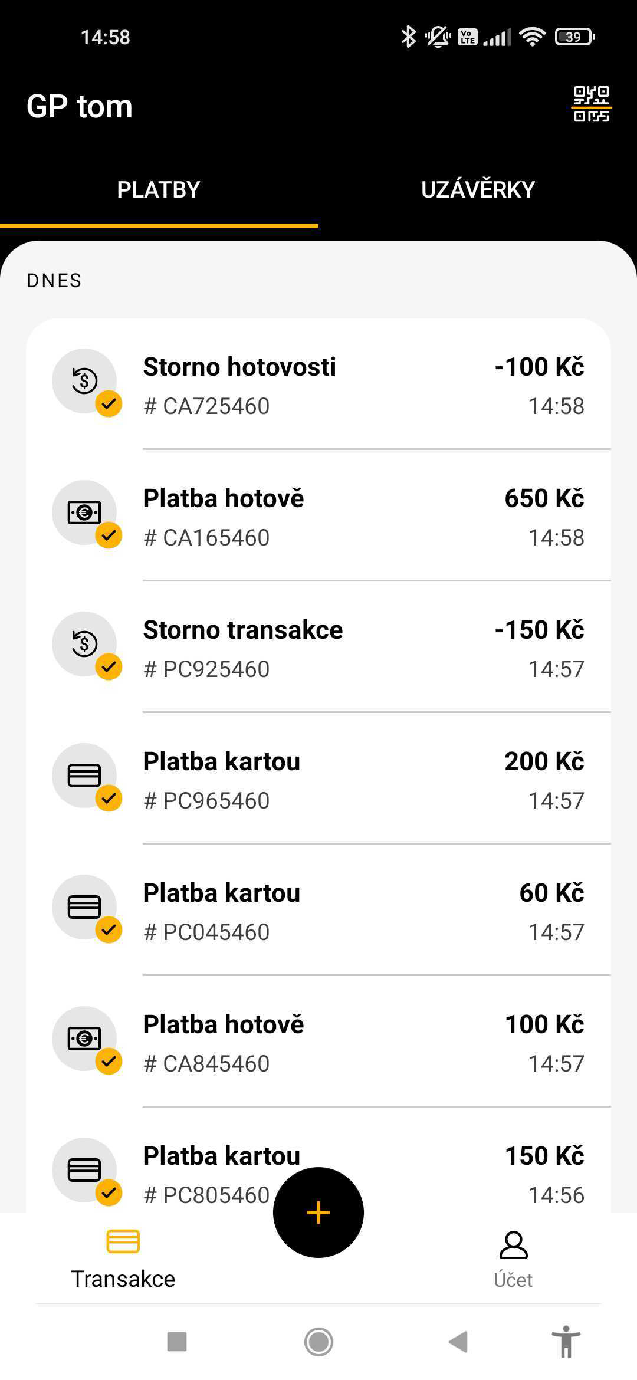Tap the cash icon for payment CA165460
The width and height of the screenshot is (637, 1380).
(84, 512)
